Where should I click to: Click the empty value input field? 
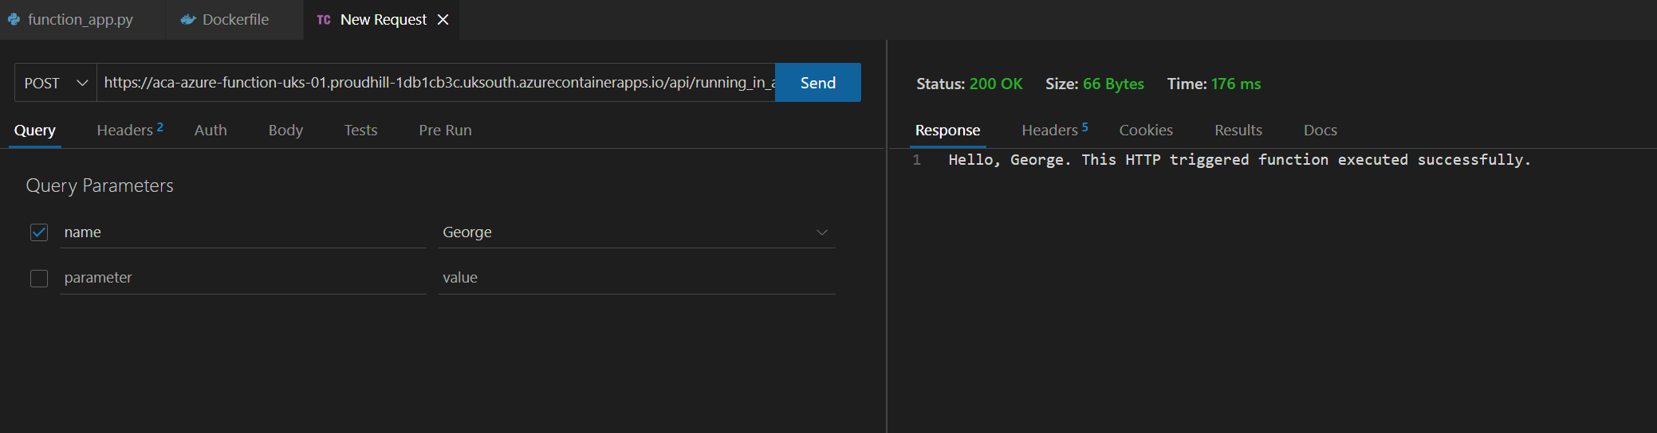[x=634, y=278]
